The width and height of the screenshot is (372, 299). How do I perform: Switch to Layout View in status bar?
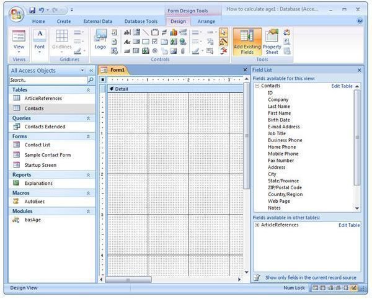346,288
